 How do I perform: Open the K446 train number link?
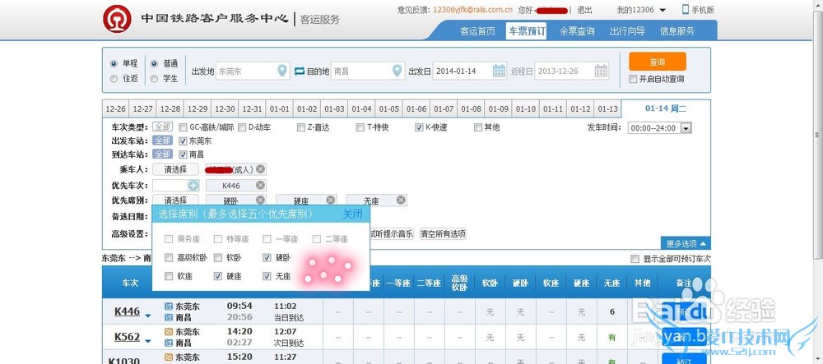pos(127,311)
